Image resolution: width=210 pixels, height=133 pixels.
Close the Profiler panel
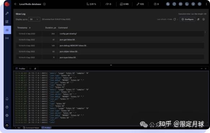[206, 69]
